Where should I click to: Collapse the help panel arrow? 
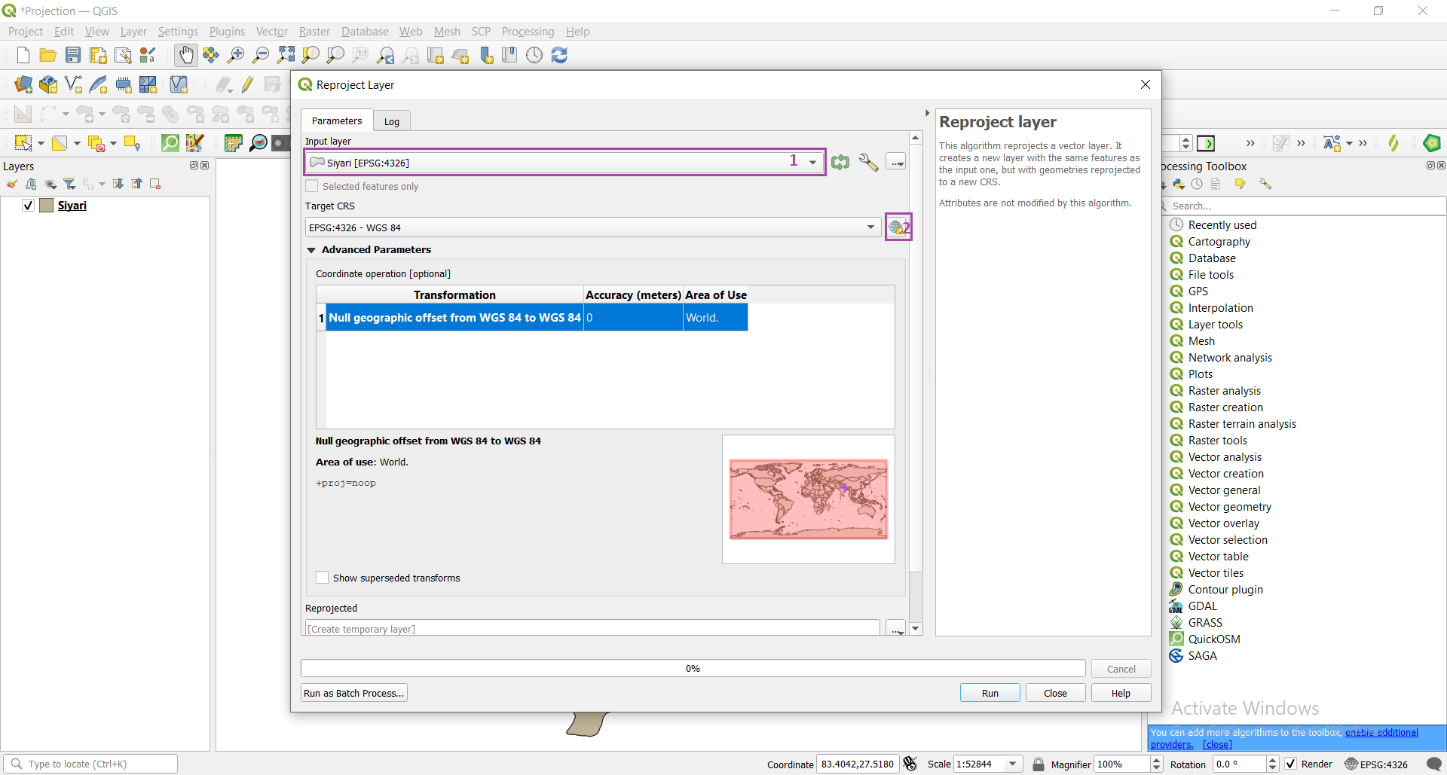click(x=927, y=113)
